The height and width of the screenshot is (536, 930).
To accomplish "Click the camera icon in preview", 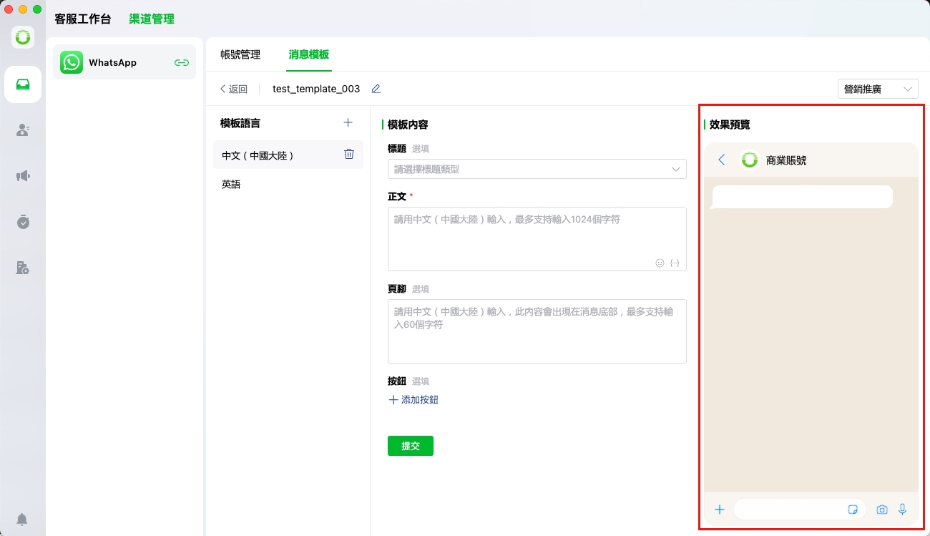I will 882,510.
